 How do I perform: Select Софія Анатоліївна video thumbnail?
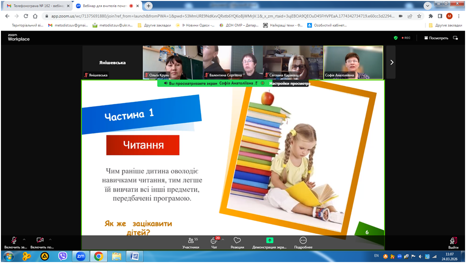tap(353, 62)
